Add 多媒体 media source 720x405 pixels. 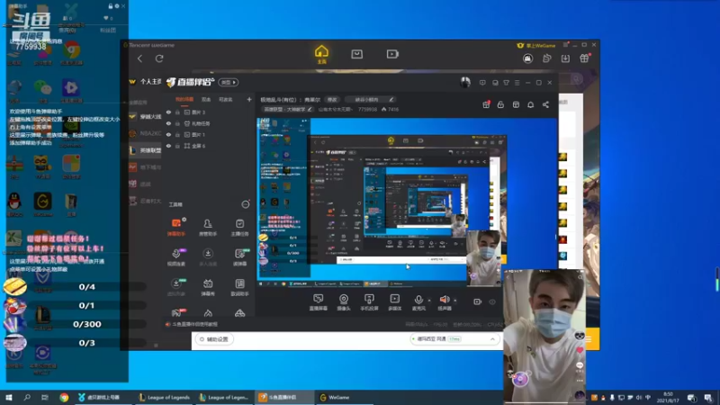[394, 302]
